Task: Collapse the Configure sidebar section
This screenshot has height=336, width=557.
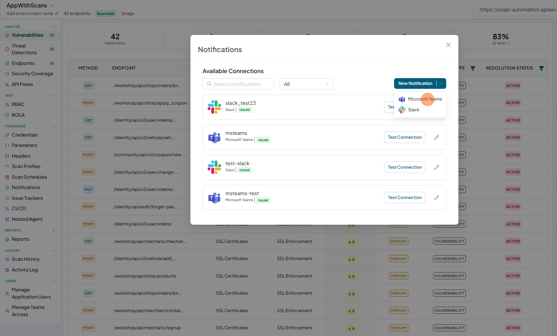Action: click(x=54, y=126)
